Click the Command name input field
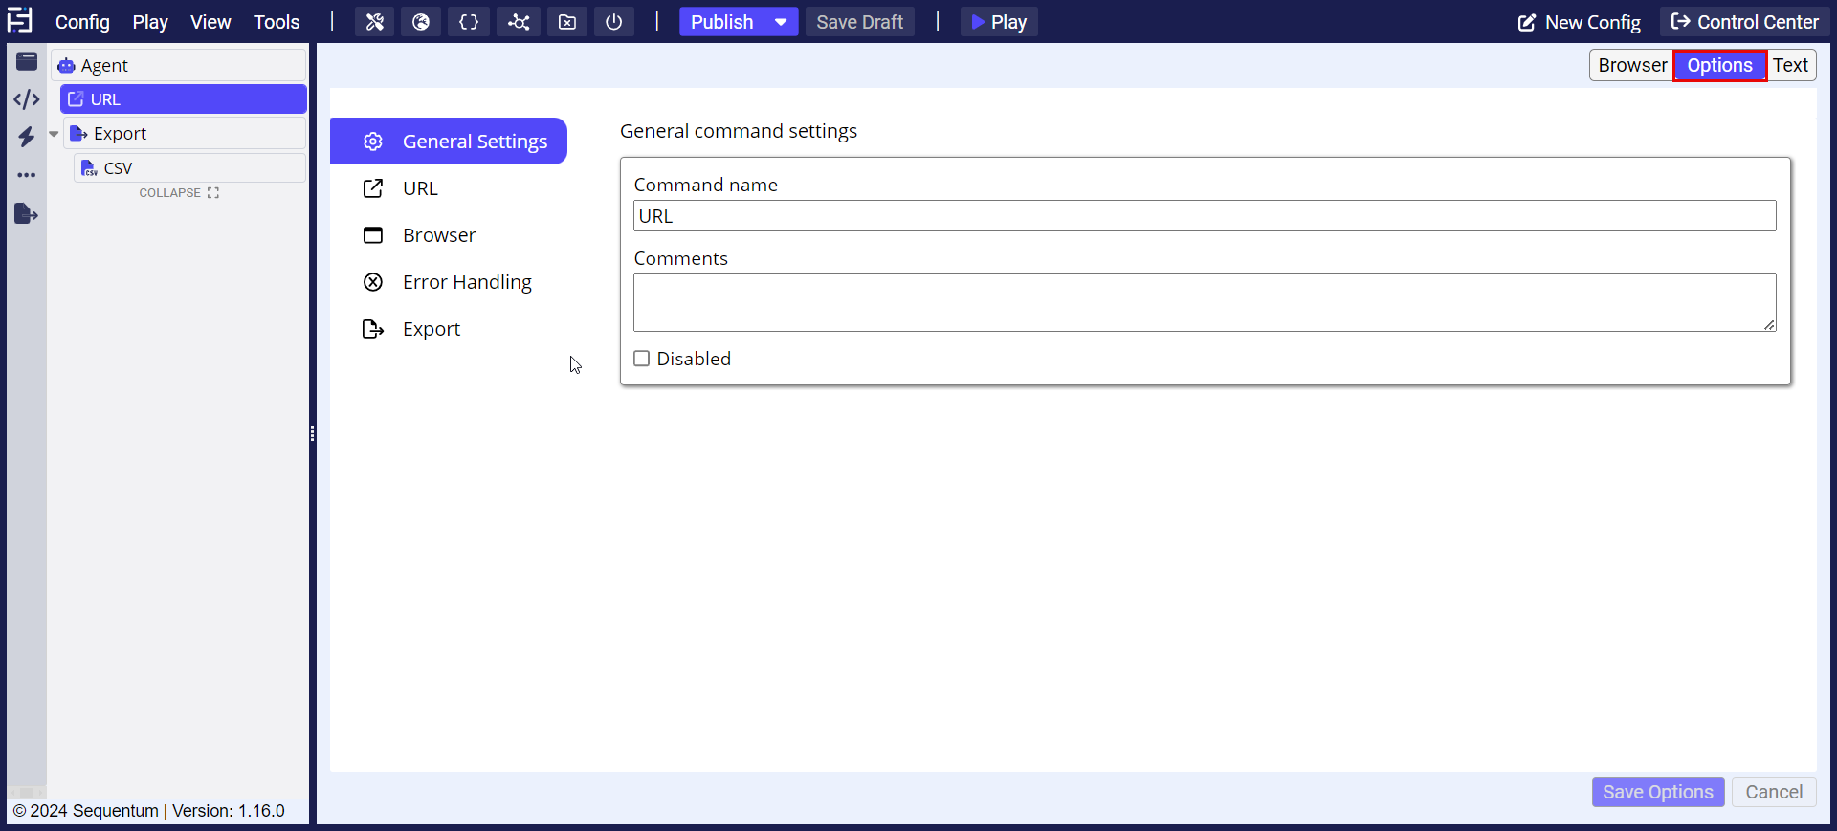The image size is (1837, 831). pyautogui.click(x=1204, y=216)
